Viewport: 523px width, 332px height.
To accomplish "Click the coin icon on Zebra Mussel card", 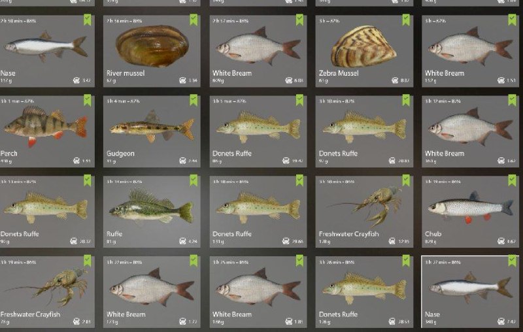I will click(395, 80).
